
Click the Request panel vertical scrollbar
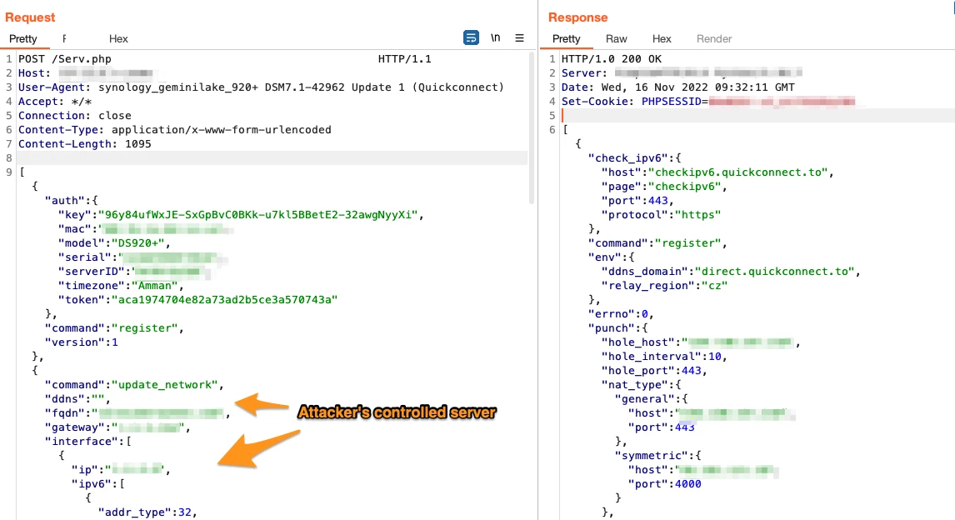[532, 125]
